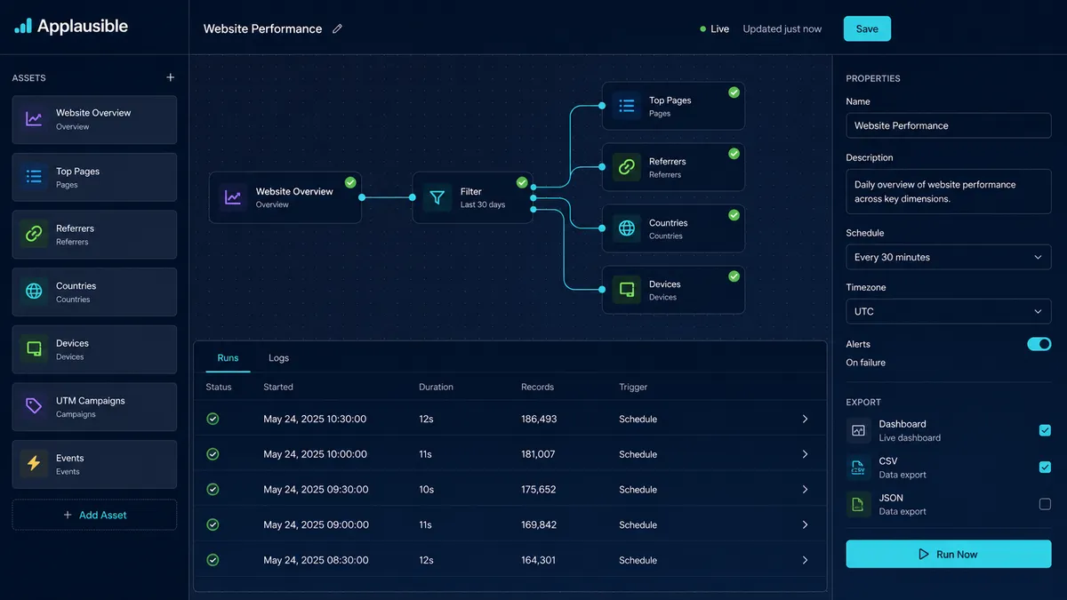Expand the 09:00:00 run details chevron

click(x=805, y=524)
